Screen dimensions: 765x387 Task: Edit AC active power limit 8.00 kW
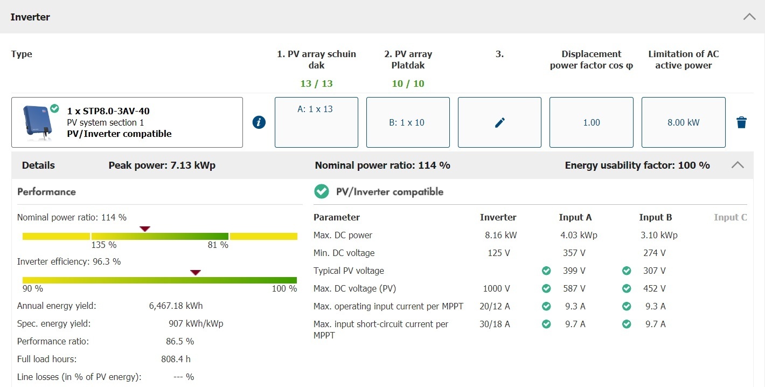coord(683,122)
